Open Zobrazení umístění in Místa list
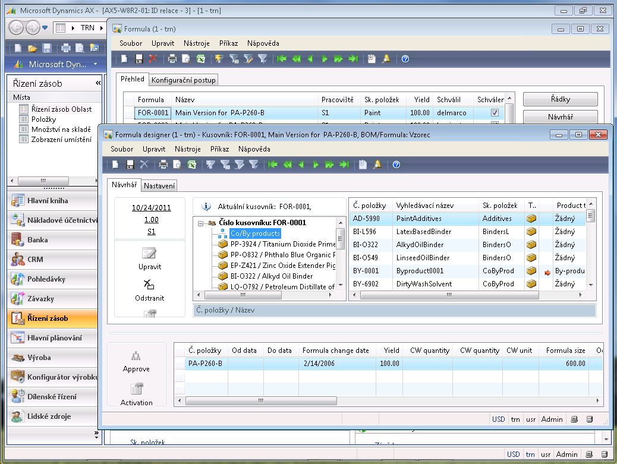 (x=61, y=139)
